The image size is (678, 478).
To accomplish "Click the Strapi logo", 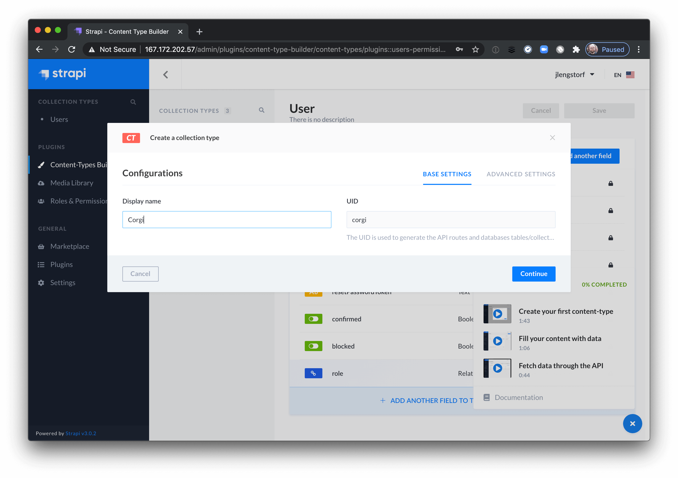I will 62,74.
